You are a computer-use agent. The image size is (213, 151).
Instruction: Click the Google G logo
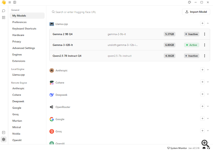pos(52,119)
